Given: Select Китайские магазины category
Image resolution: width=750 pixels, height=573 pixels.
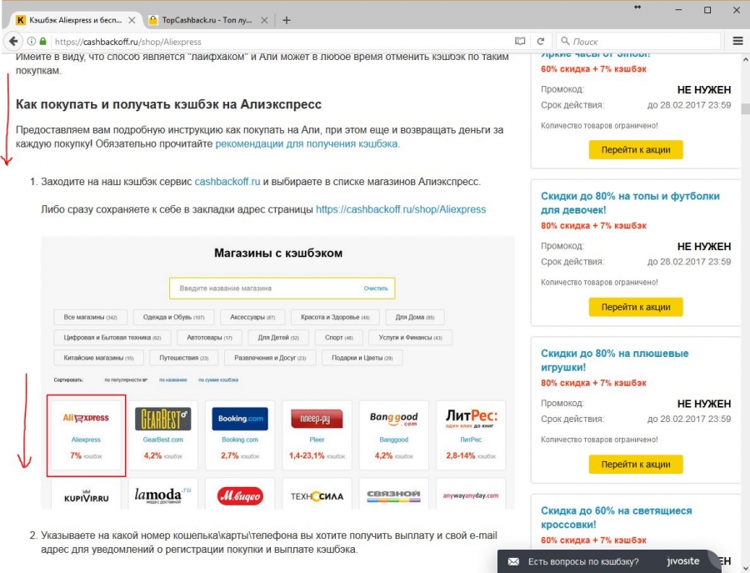Looking at the screenshot, I should 98,358.
